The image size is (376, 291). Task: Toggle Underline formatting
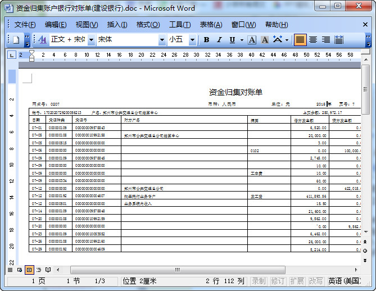tap(232, 40)
